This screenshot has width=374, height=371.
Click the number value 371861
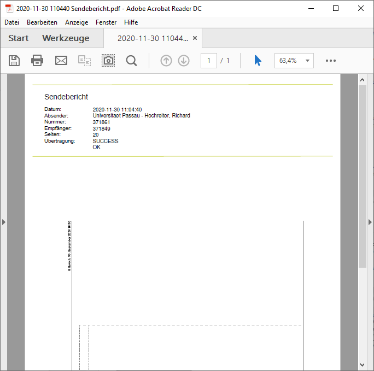pyautogui.click(x=101, y=122)
